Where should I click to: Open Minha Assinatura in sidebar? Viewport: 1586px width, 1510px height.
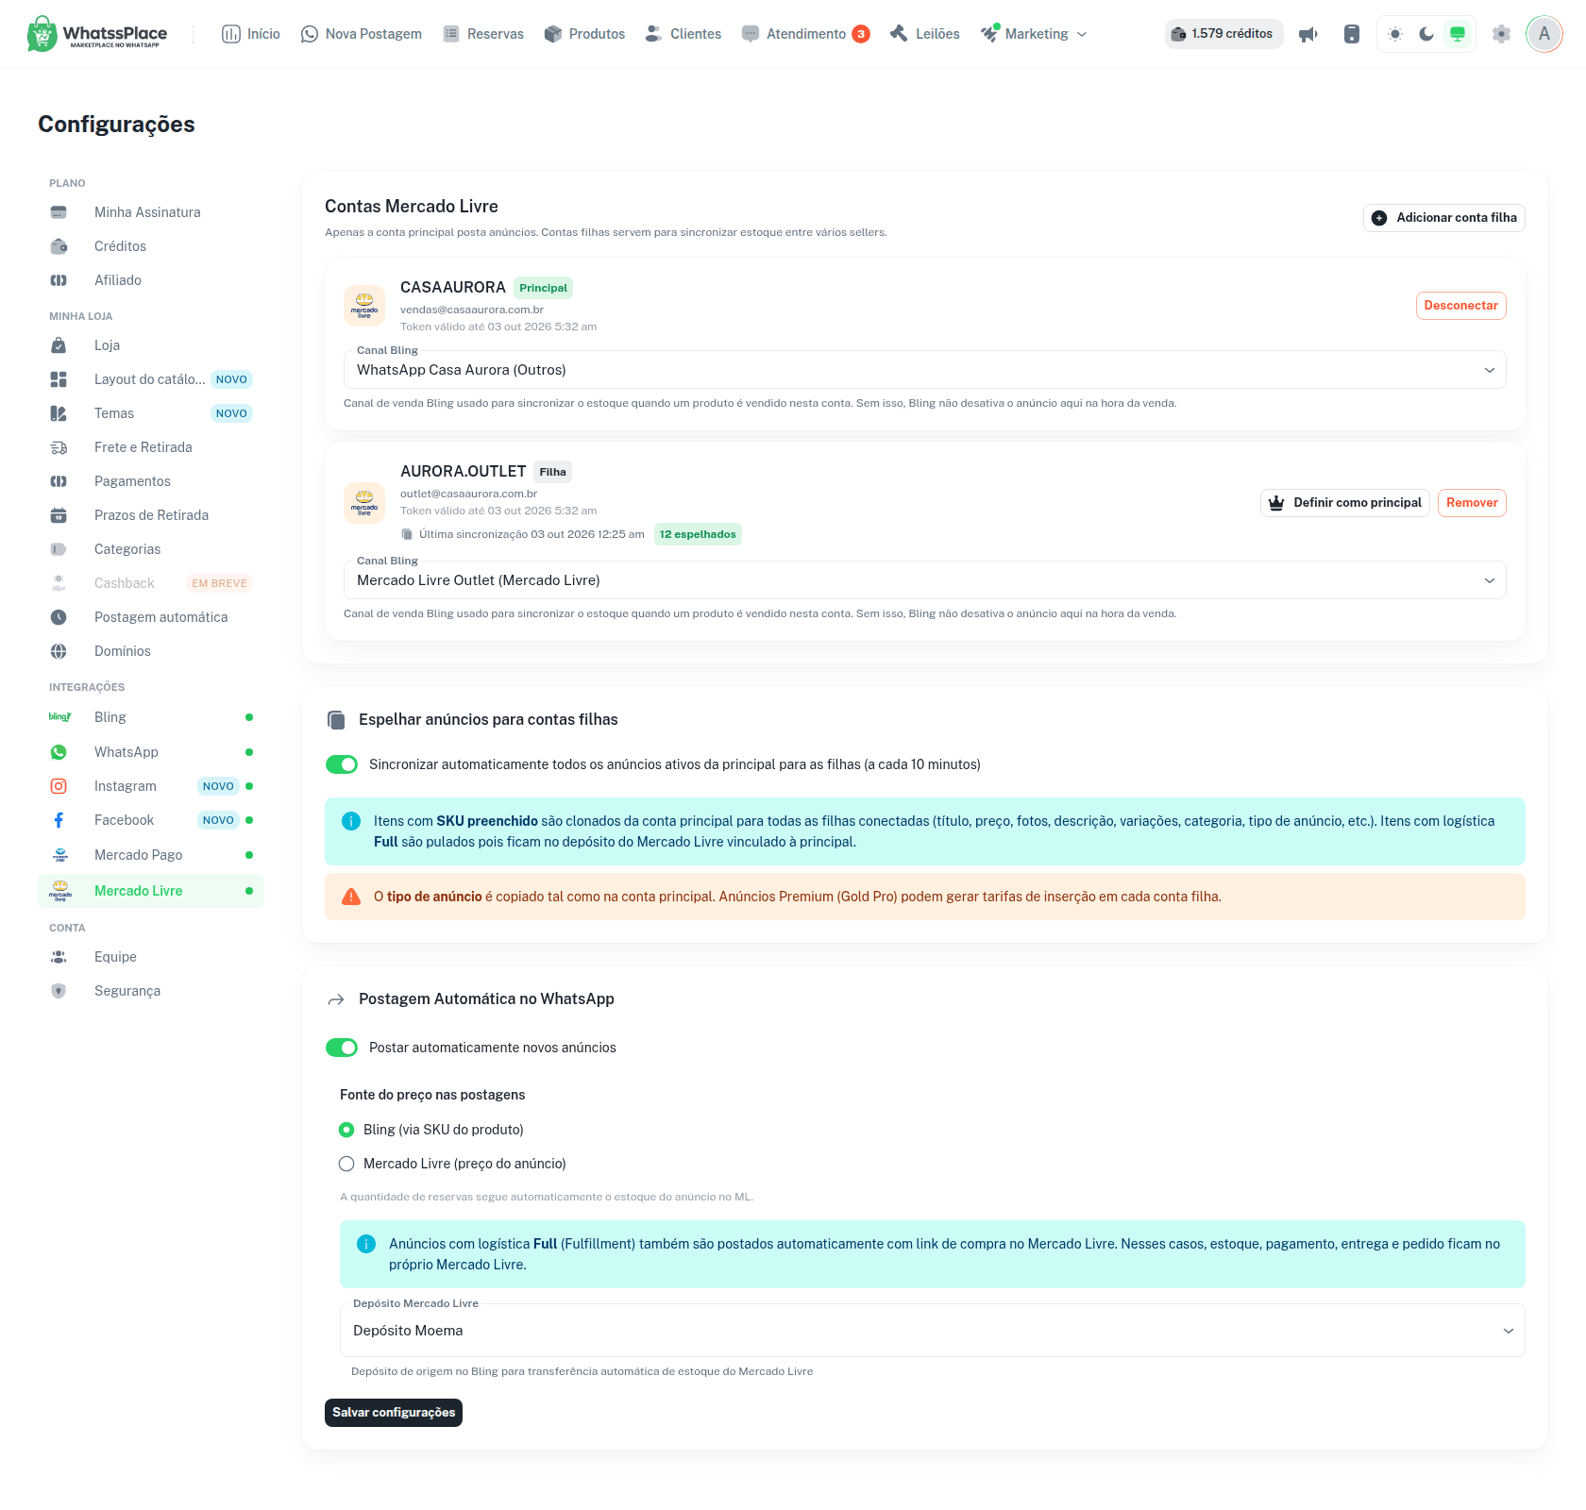click(x=151, y=212)
